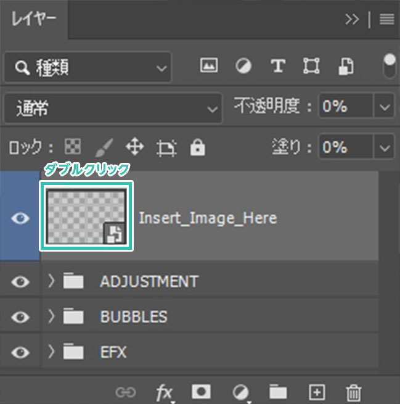The width and height of the screenshot is (400, 404).
Task: Filter layers by adjustment layer icon
Action: [x=244, y=67]
